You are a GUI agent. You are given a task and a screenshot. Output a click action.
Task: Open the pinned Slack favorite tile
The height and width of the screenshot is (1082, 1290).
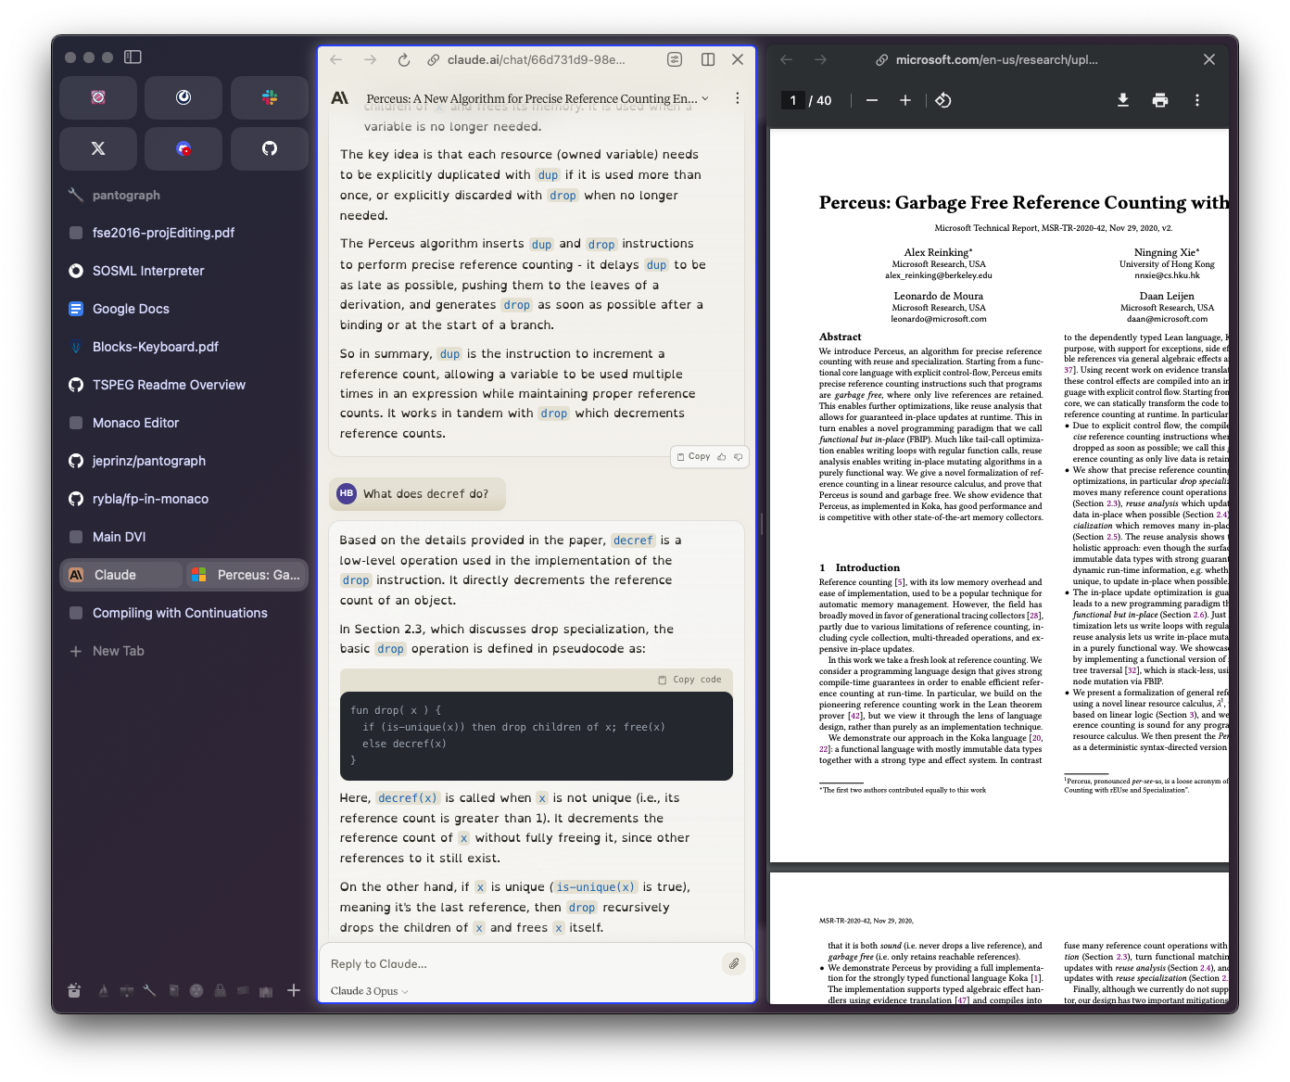point(270,97)
